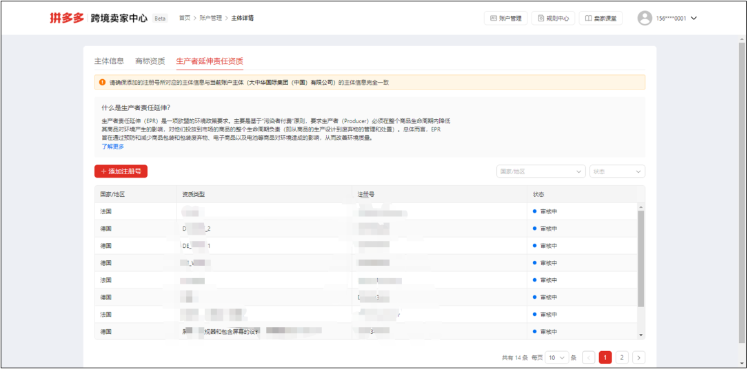Switch to 主体信息 tab
The height and width of the screenshot is (369, 748).
(109, 61)
